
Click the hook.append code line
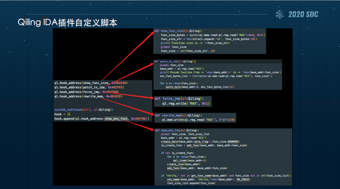(101, 119)
